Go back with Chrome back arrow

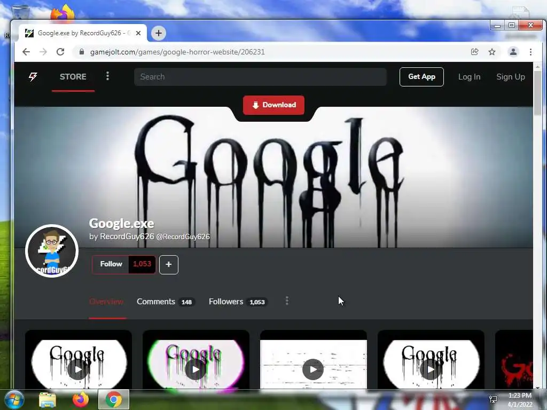[x=26, y=52]
